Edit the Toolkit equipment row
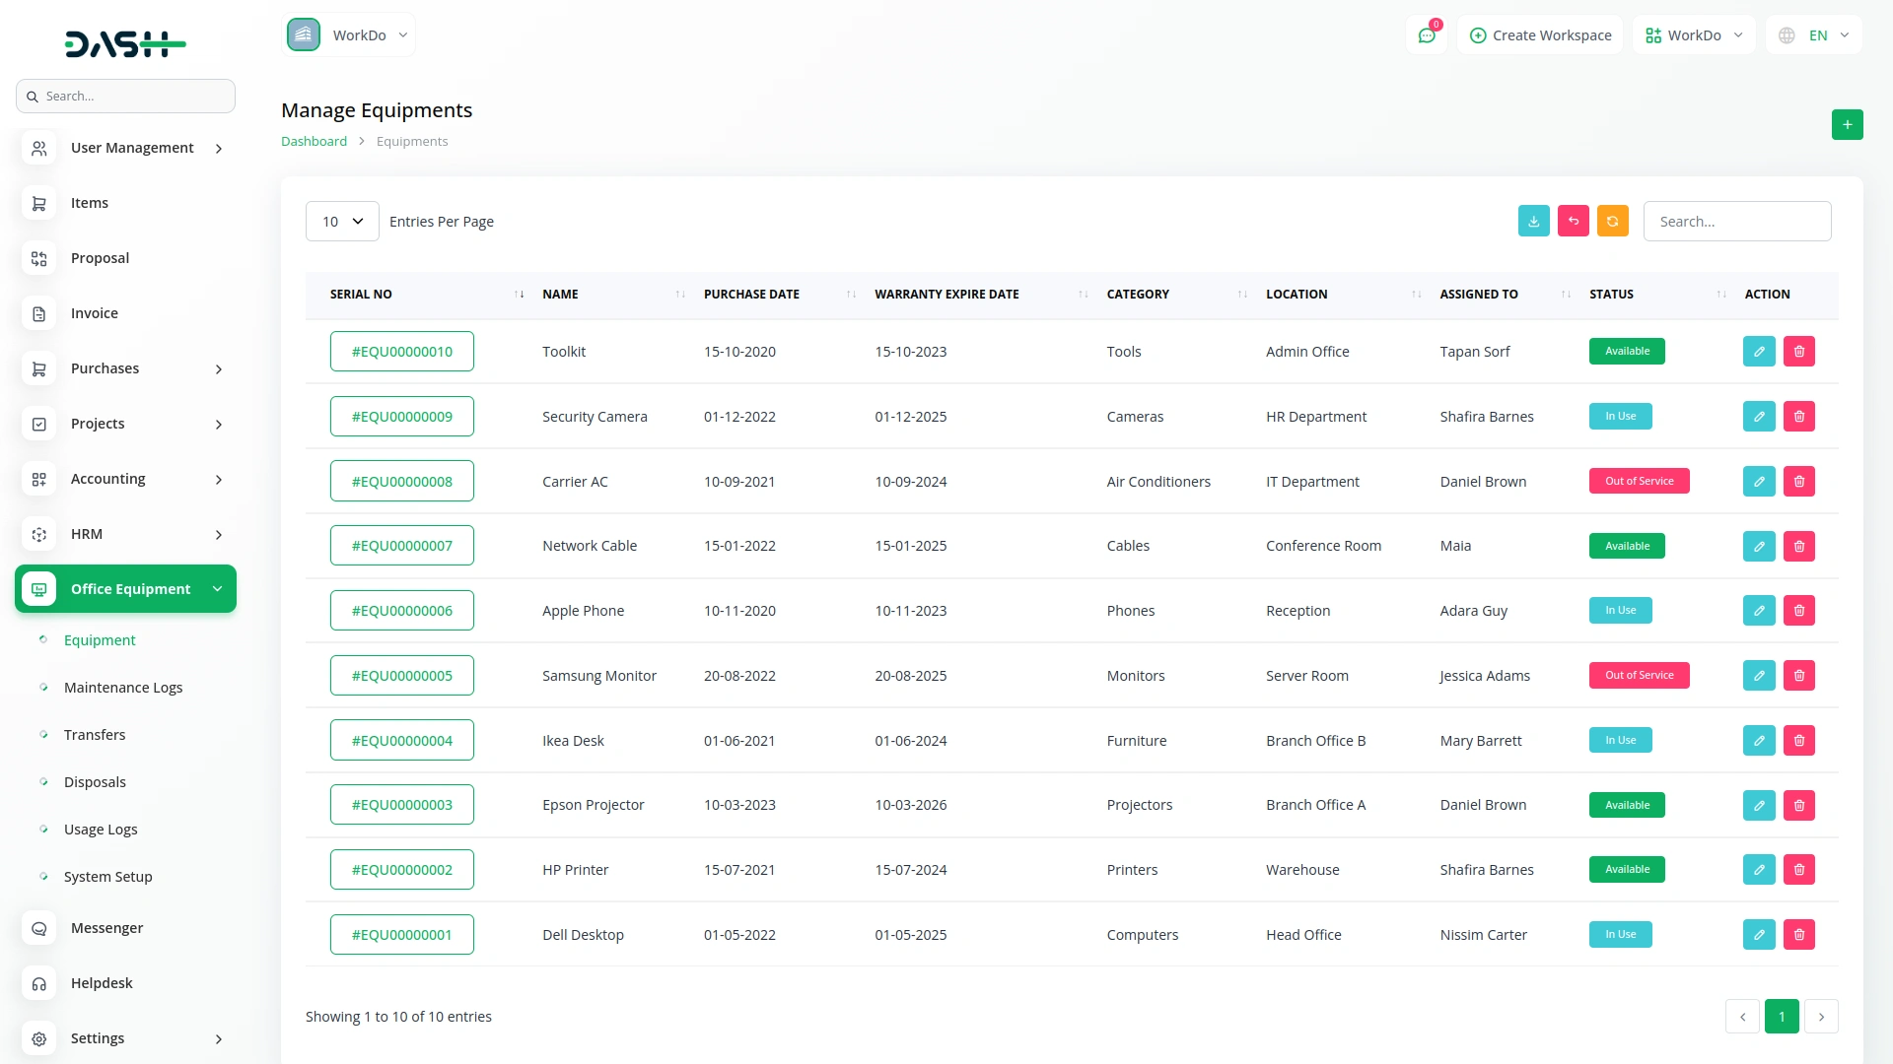Screen dimensions: 1893x1064 coord(1758,352)
